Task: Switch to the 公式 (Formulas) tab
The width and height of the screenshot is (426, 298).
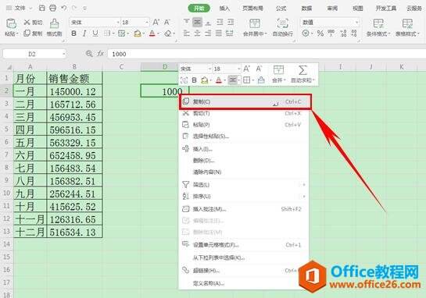Action: (x=281, y=8)
